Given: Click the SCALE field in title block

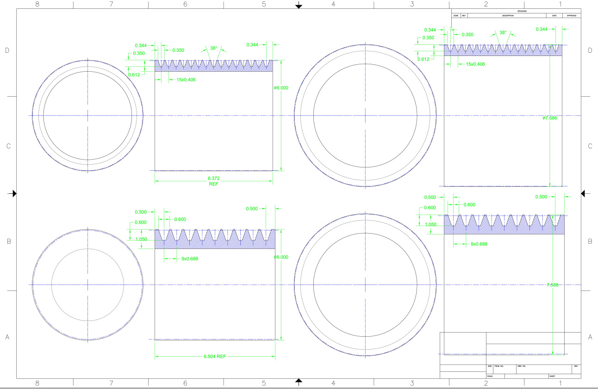Looking at the screenshot, I should coord(490,375).
